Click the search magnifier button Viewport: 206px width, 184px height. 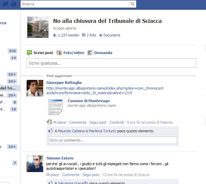pyautogui.click(x=132, y=4)
